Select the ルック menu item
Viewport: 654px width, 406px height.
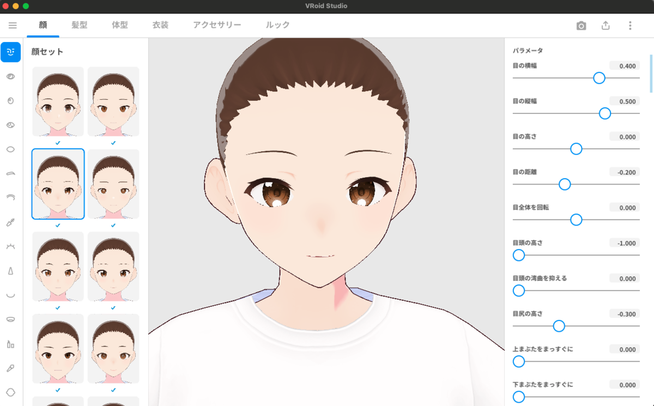click(x=277, y=25)
